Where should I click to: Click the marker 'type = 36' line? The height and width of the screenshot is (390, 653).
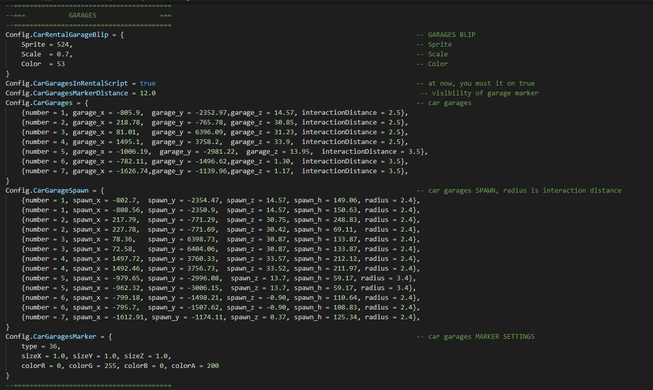pyautogui.click(x=41, y=346)
